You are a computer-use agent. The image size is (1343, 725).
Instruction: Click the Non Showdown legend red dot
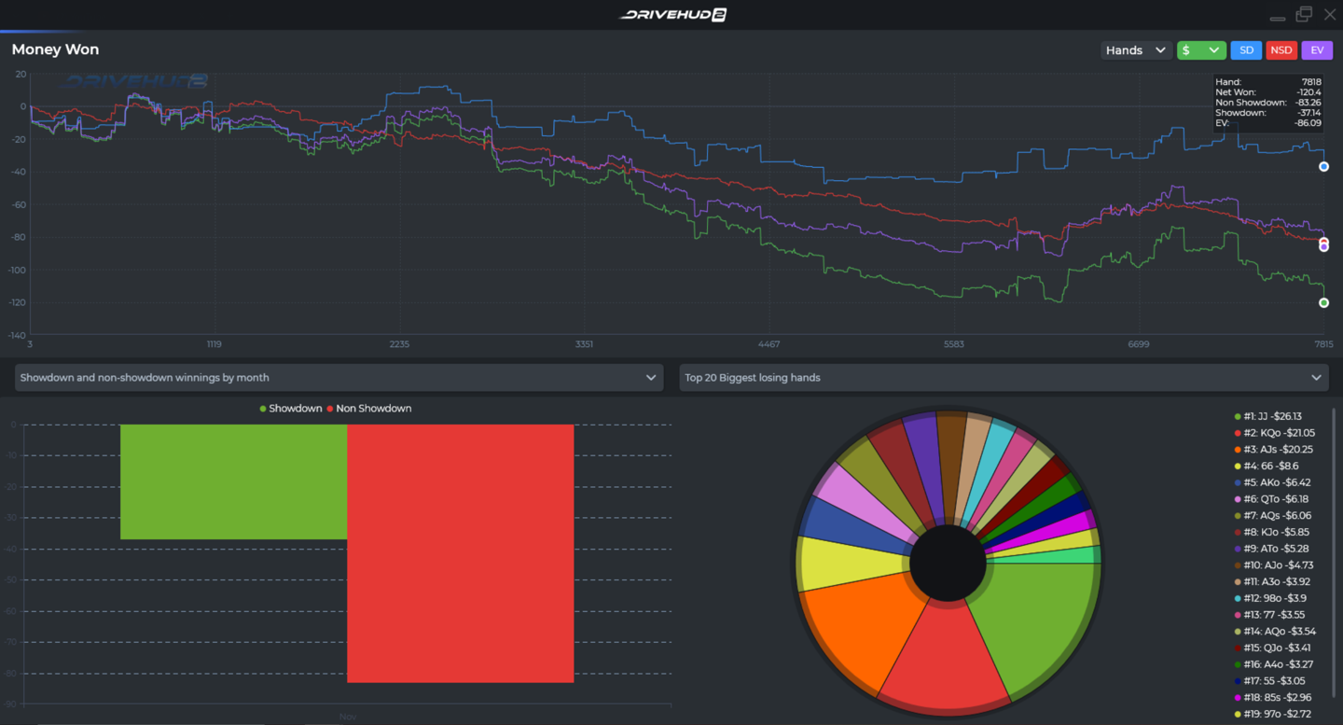pyautogui.click(x=330, y=409)
